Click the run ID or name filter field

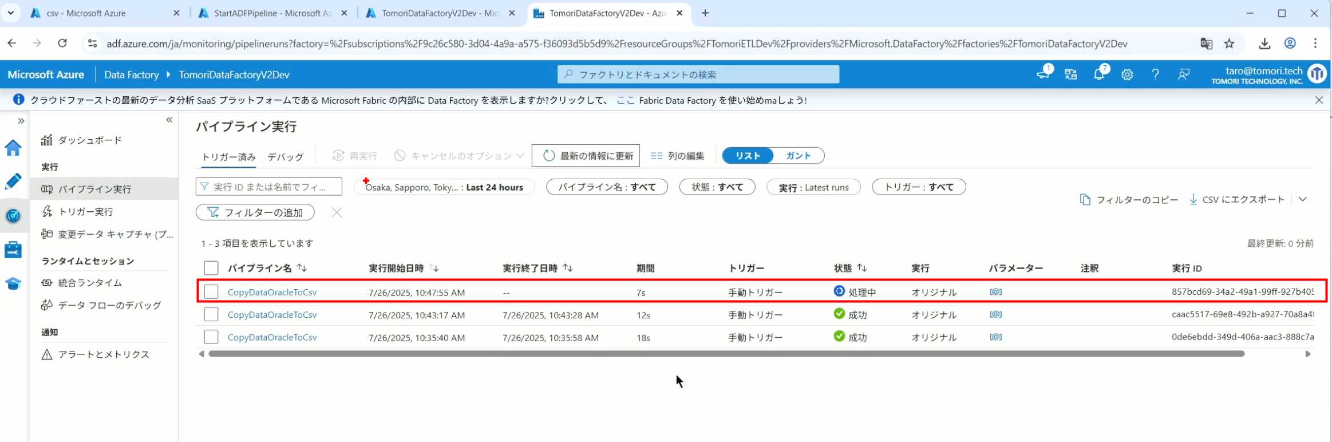(269, 187)
